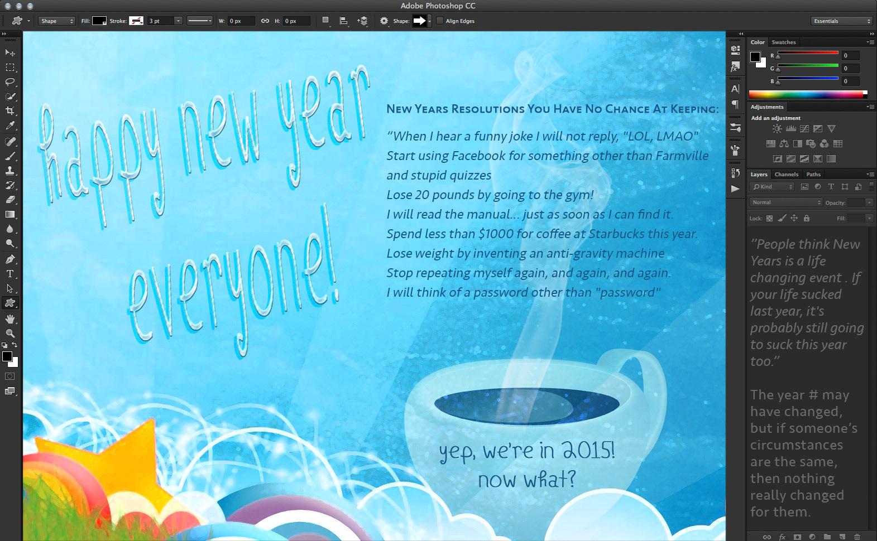The width and height of the screenshot is (877, 541).
Task: Open the Shape tool mode dropdown
Action: [x=57, y=21]
